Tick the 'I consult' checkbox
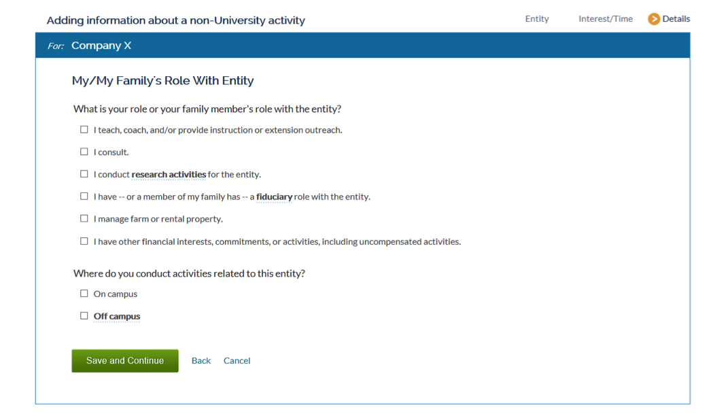 (x=84, y=152)
